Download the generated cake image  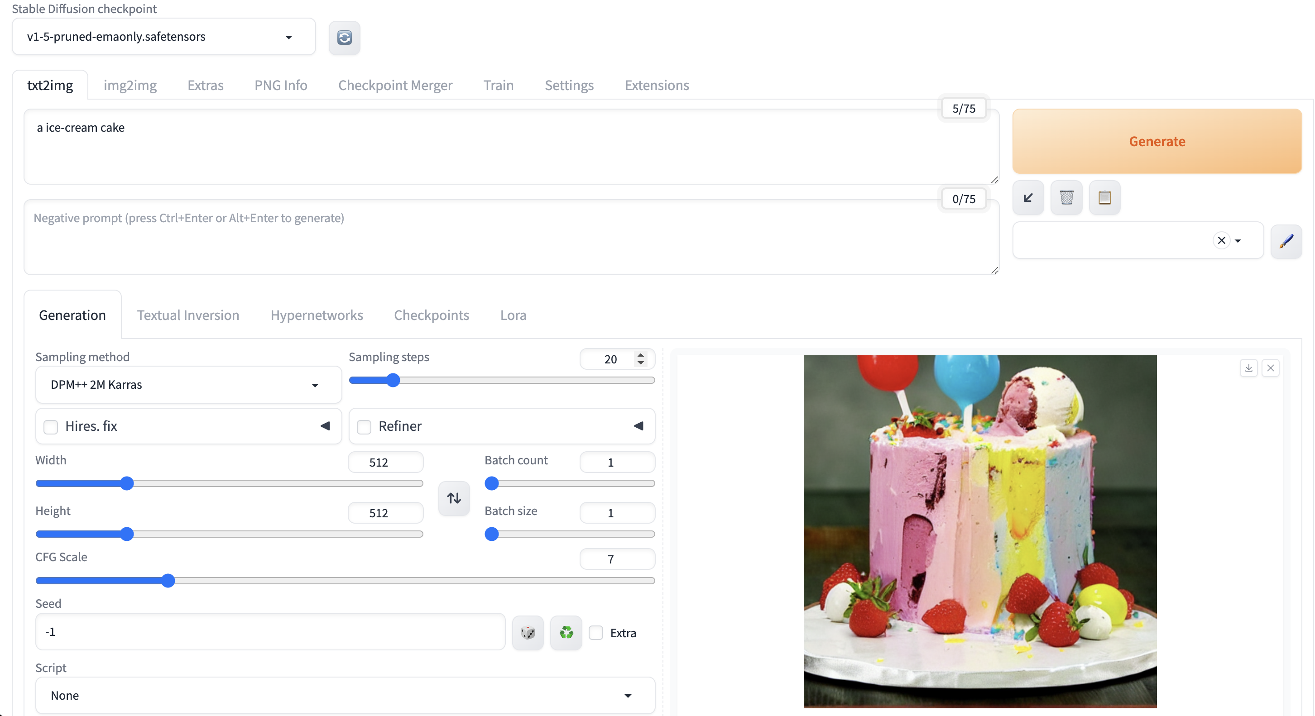click(1248, 368)
